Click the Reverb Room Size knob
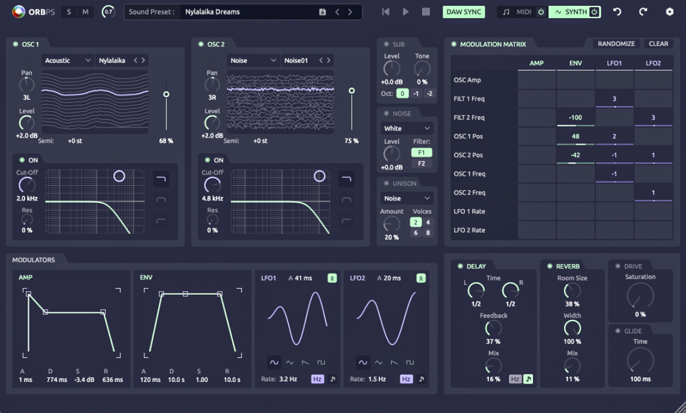Screen dimensions: 686x413 [572, 290]
